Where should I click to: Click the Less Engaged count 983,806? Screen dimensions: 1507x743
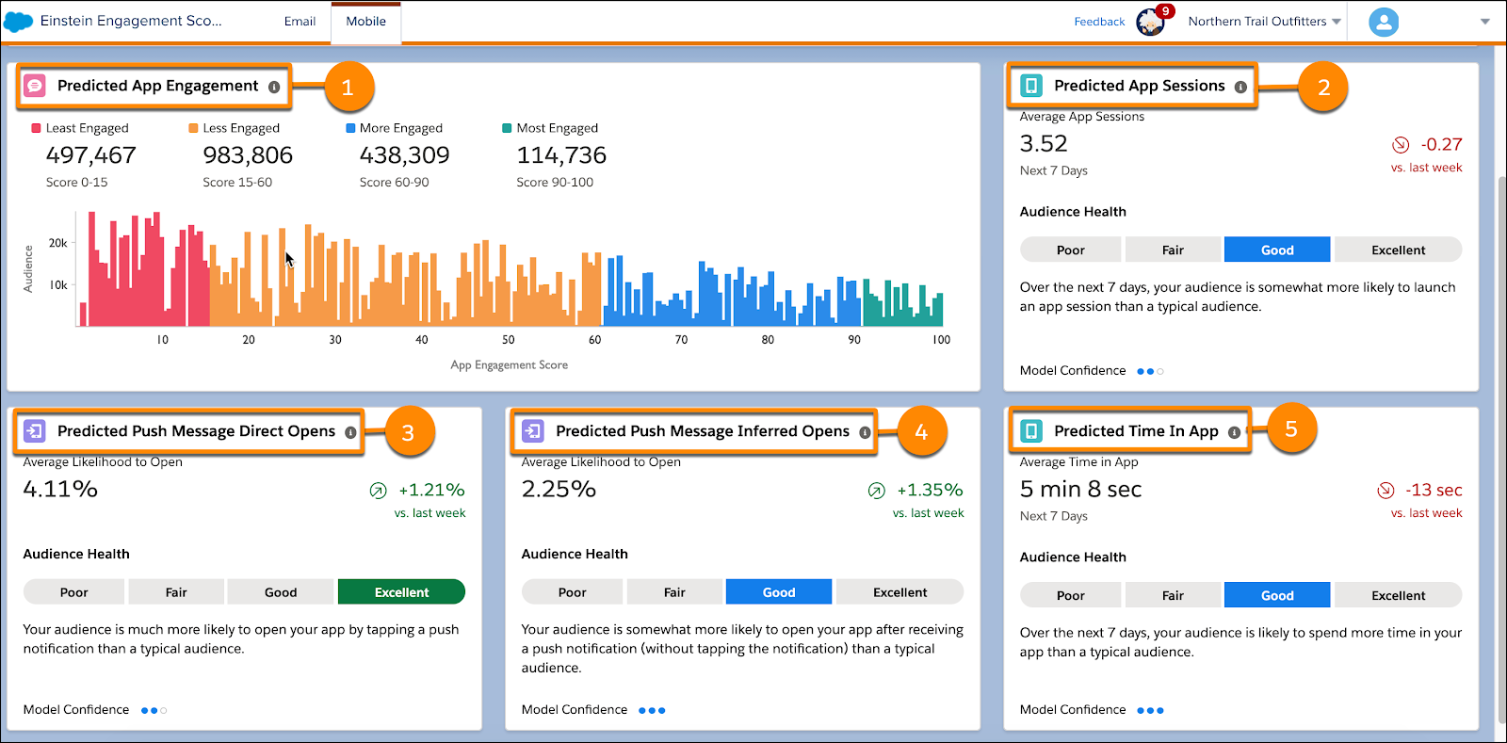tap(248, 155)
